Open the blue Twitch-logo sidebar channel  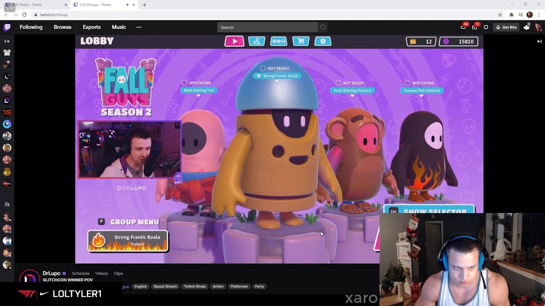(x=7, y=124)
